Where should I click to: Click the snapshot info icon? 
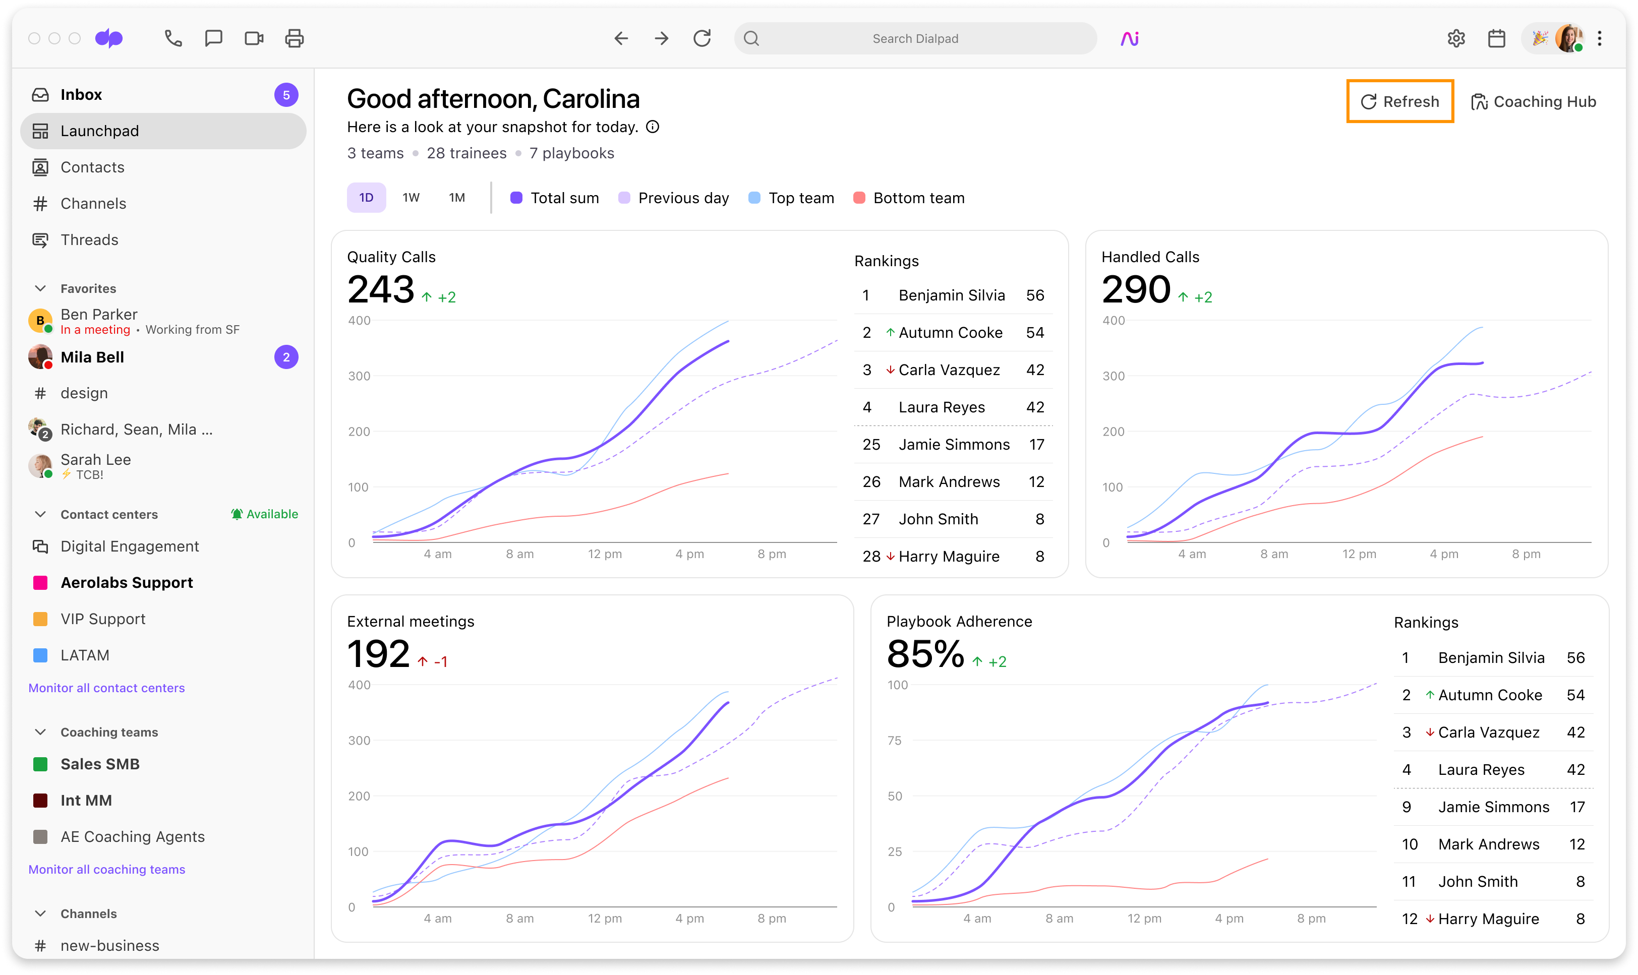(653, 127)
